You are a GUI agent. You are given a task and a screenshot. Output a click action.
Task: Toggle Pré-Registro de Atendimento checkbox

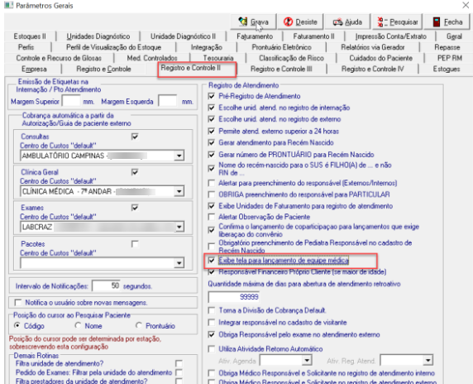(212, 96)
